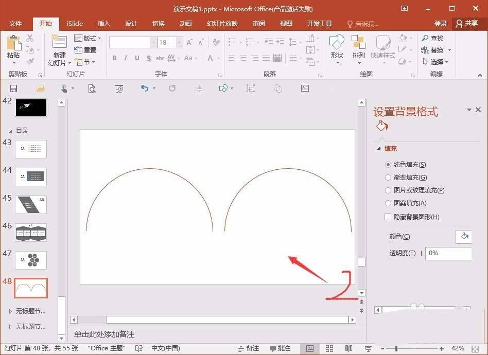Start slideshow from Quick Access Toolbar

pos(119,88)
